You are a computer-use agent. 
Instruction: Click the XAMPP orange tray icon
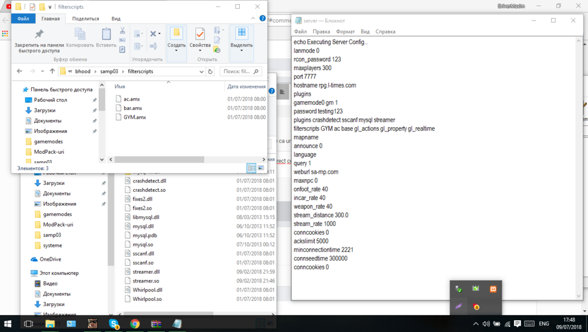point(493,289)
